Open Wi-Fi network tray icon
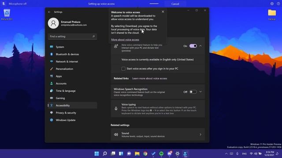 click(x=251, y=154)
